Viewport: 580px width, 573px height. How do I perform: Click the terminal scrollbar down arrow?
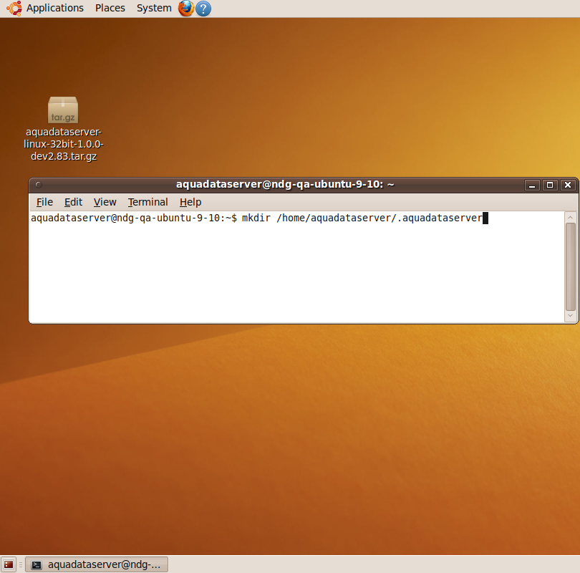coord(571,316)
